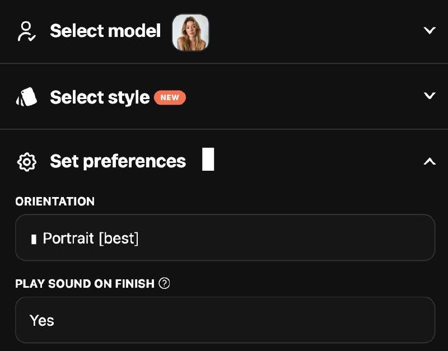Screen dimensions: 448x351
Task: Open help for Play sound on finish
Action: tap(164, 283)
